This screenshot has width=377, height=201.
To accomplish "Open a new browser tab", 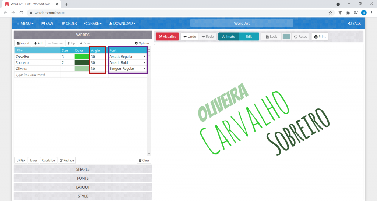I will (x=66, y=4).
